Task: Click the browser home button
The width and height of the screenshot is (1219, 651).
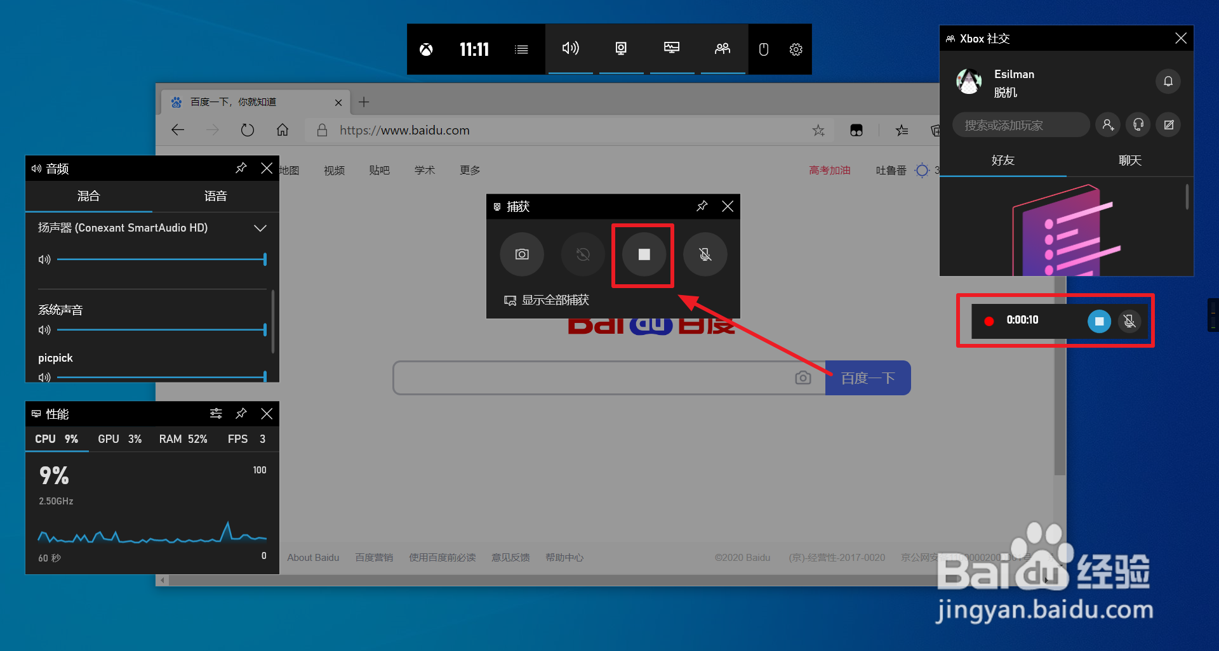Action: point(283,130)
